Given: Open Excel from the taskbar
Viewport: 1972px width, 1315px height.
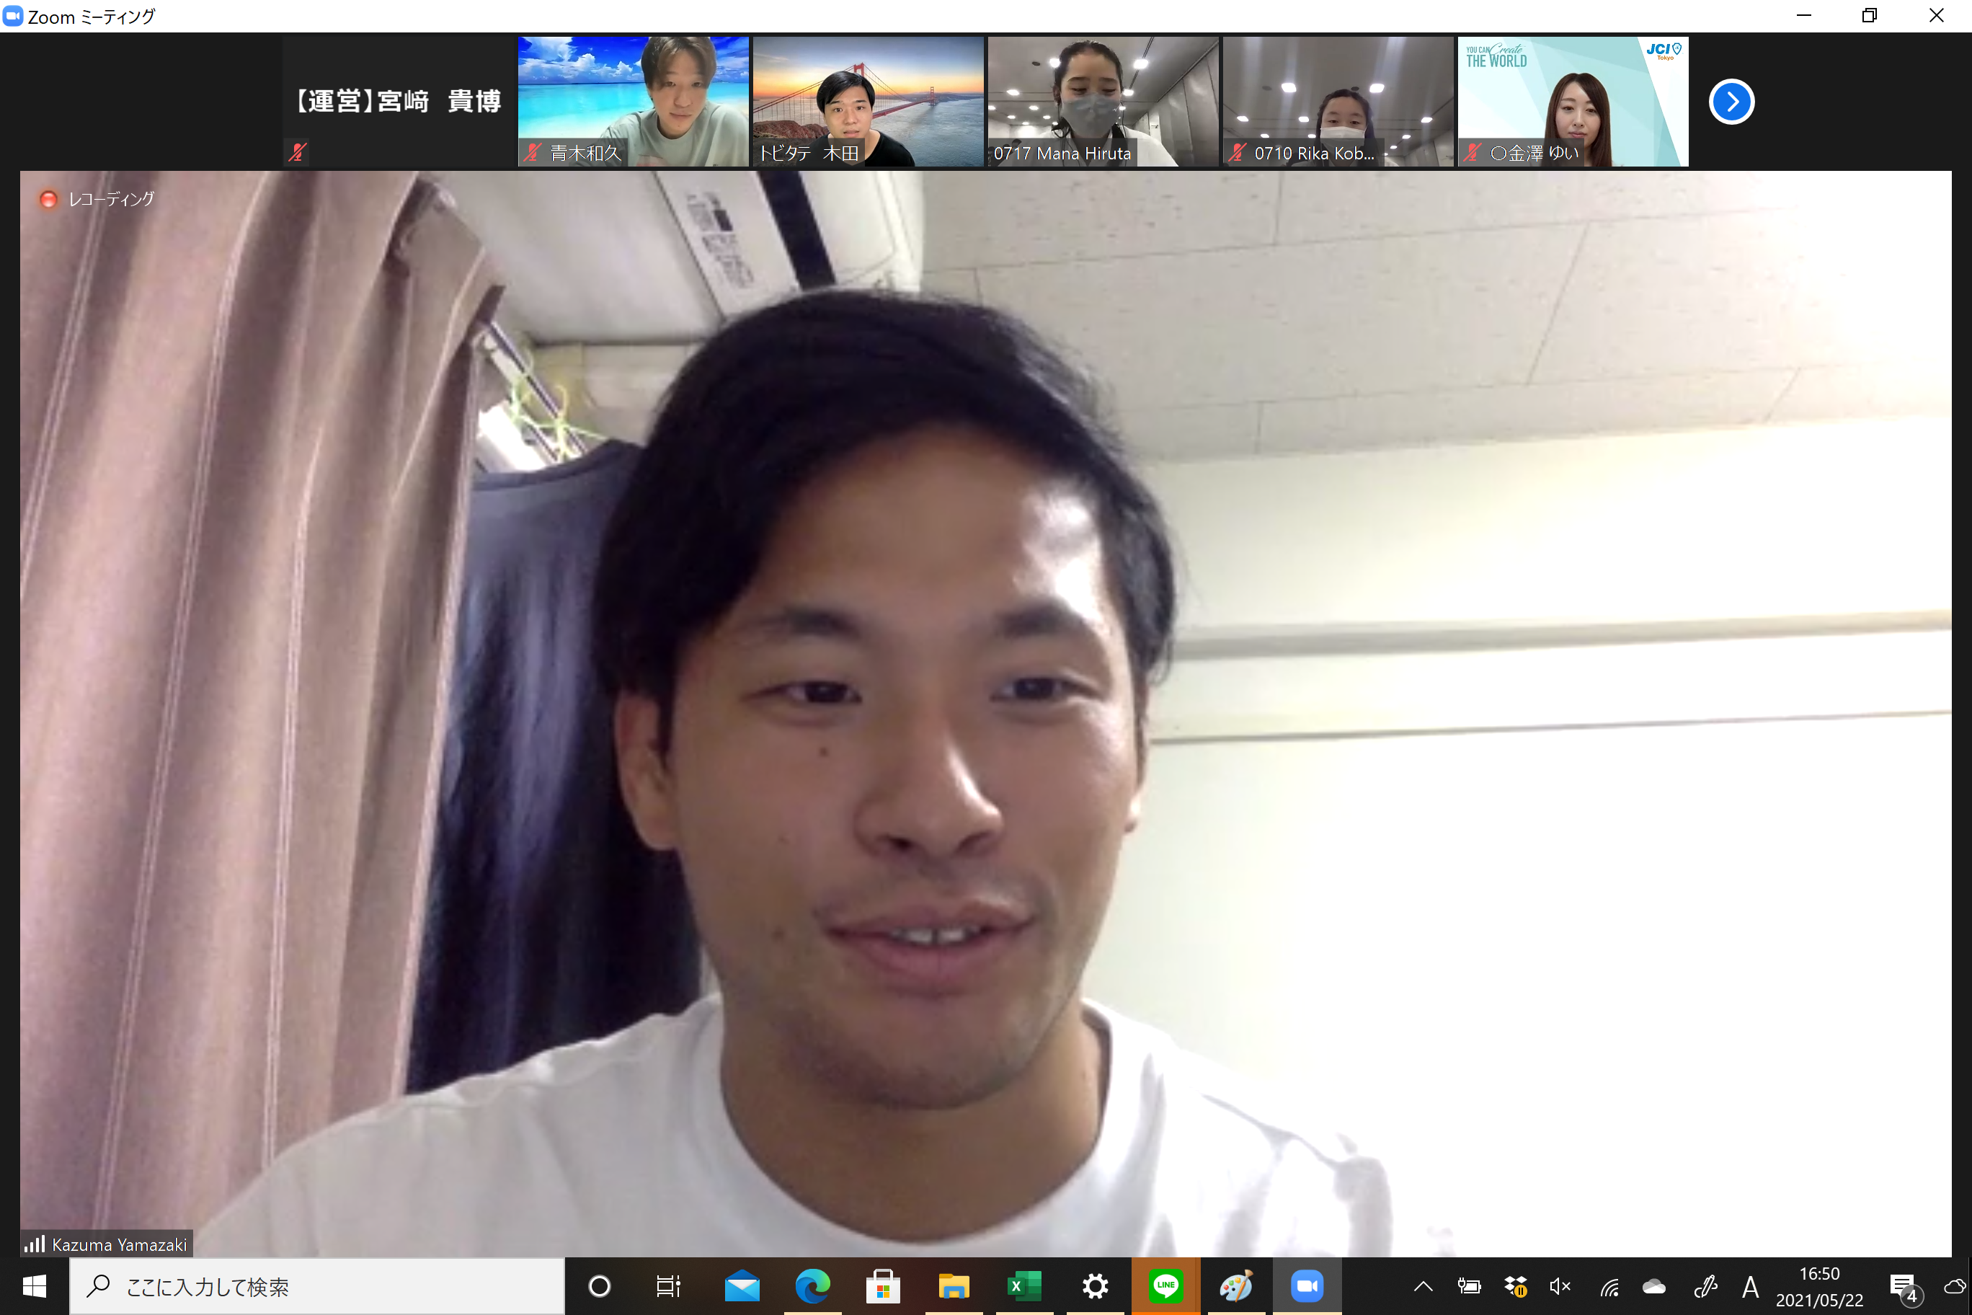Looking at the screenshot, I should pos(1023,1285).
